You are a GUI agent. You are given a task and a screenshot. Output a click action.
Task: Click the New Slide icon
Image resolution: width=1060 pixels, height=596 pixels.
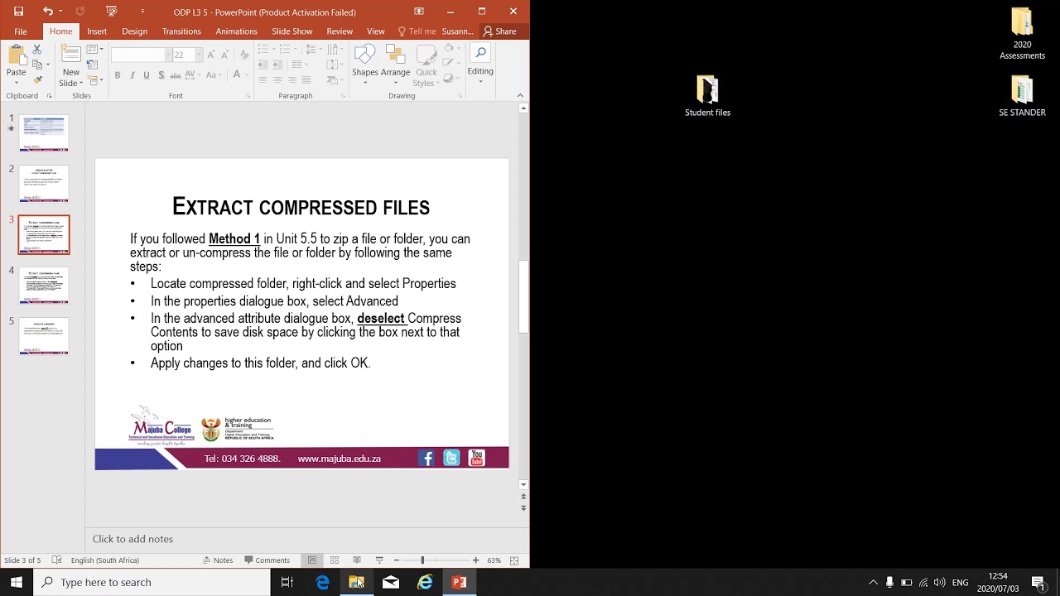point(70,55)
